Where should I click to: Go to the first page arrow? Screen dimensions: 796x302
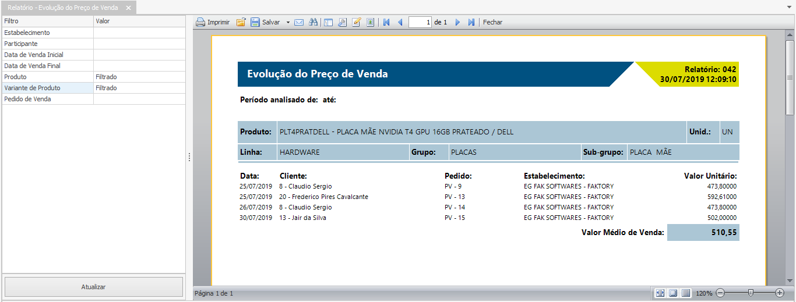point(386,22)
